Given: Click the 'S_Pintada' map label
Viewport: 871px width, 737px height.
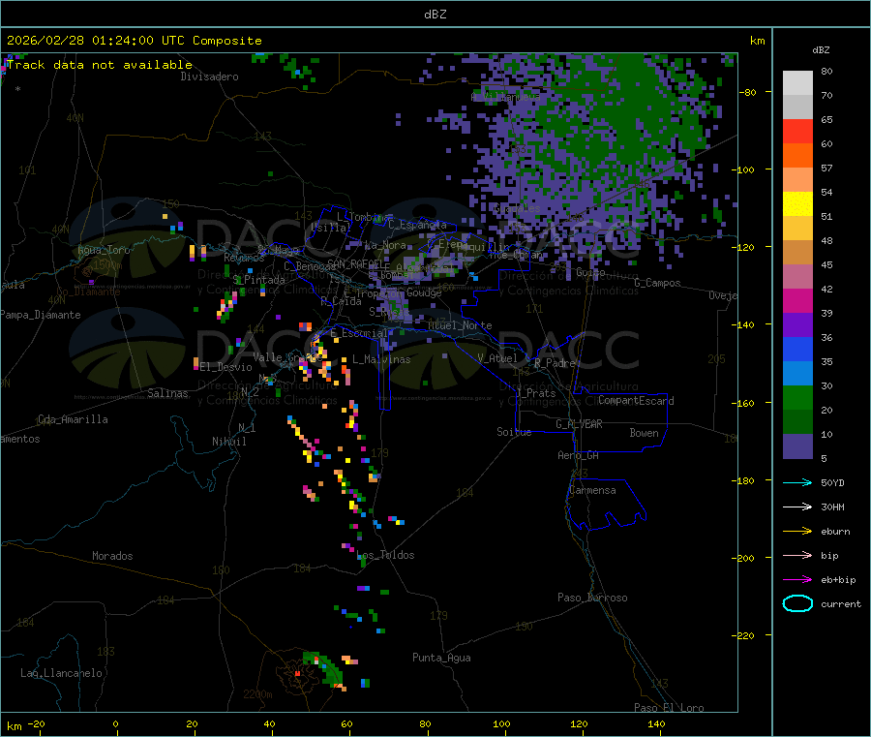Looking at the screenshot, I should [258, 280].
